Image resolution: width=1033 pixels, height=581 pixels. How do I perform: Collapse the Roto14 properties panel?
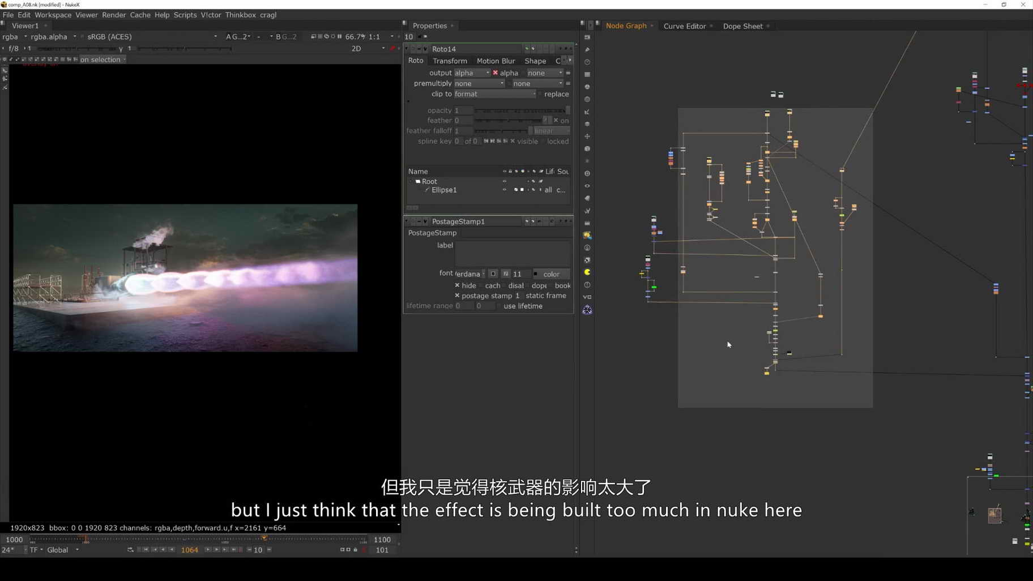[406, 49]
